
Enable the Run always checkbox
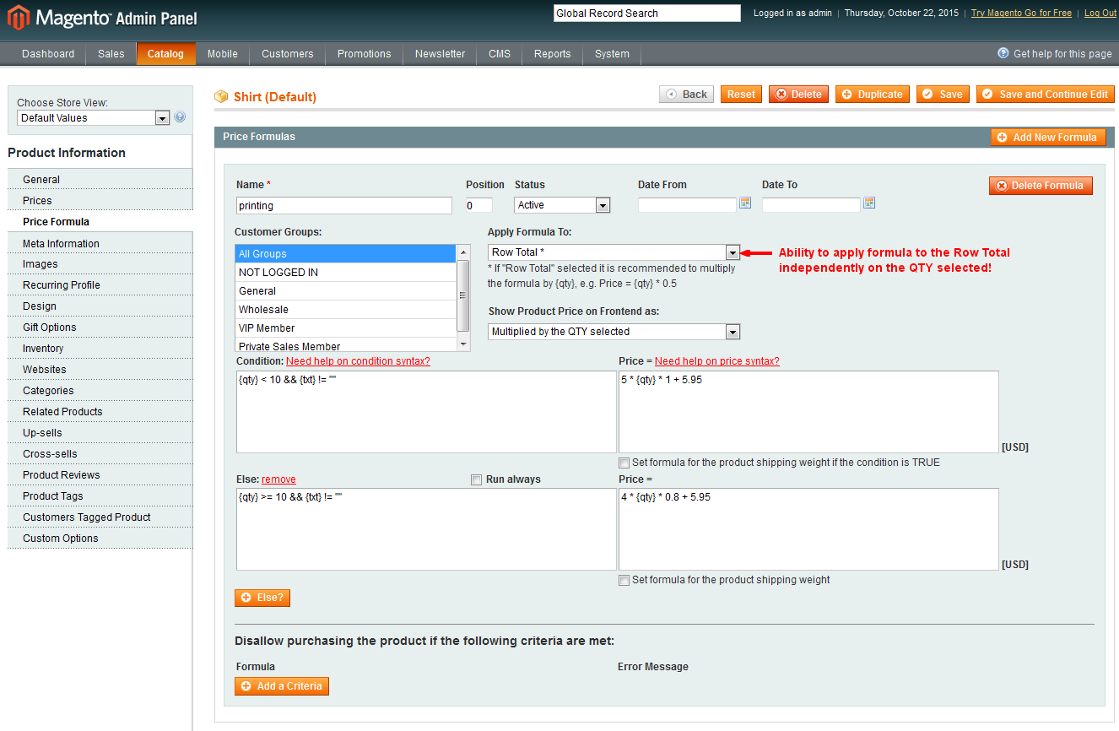pyautogui.click(x=477, y=479)
